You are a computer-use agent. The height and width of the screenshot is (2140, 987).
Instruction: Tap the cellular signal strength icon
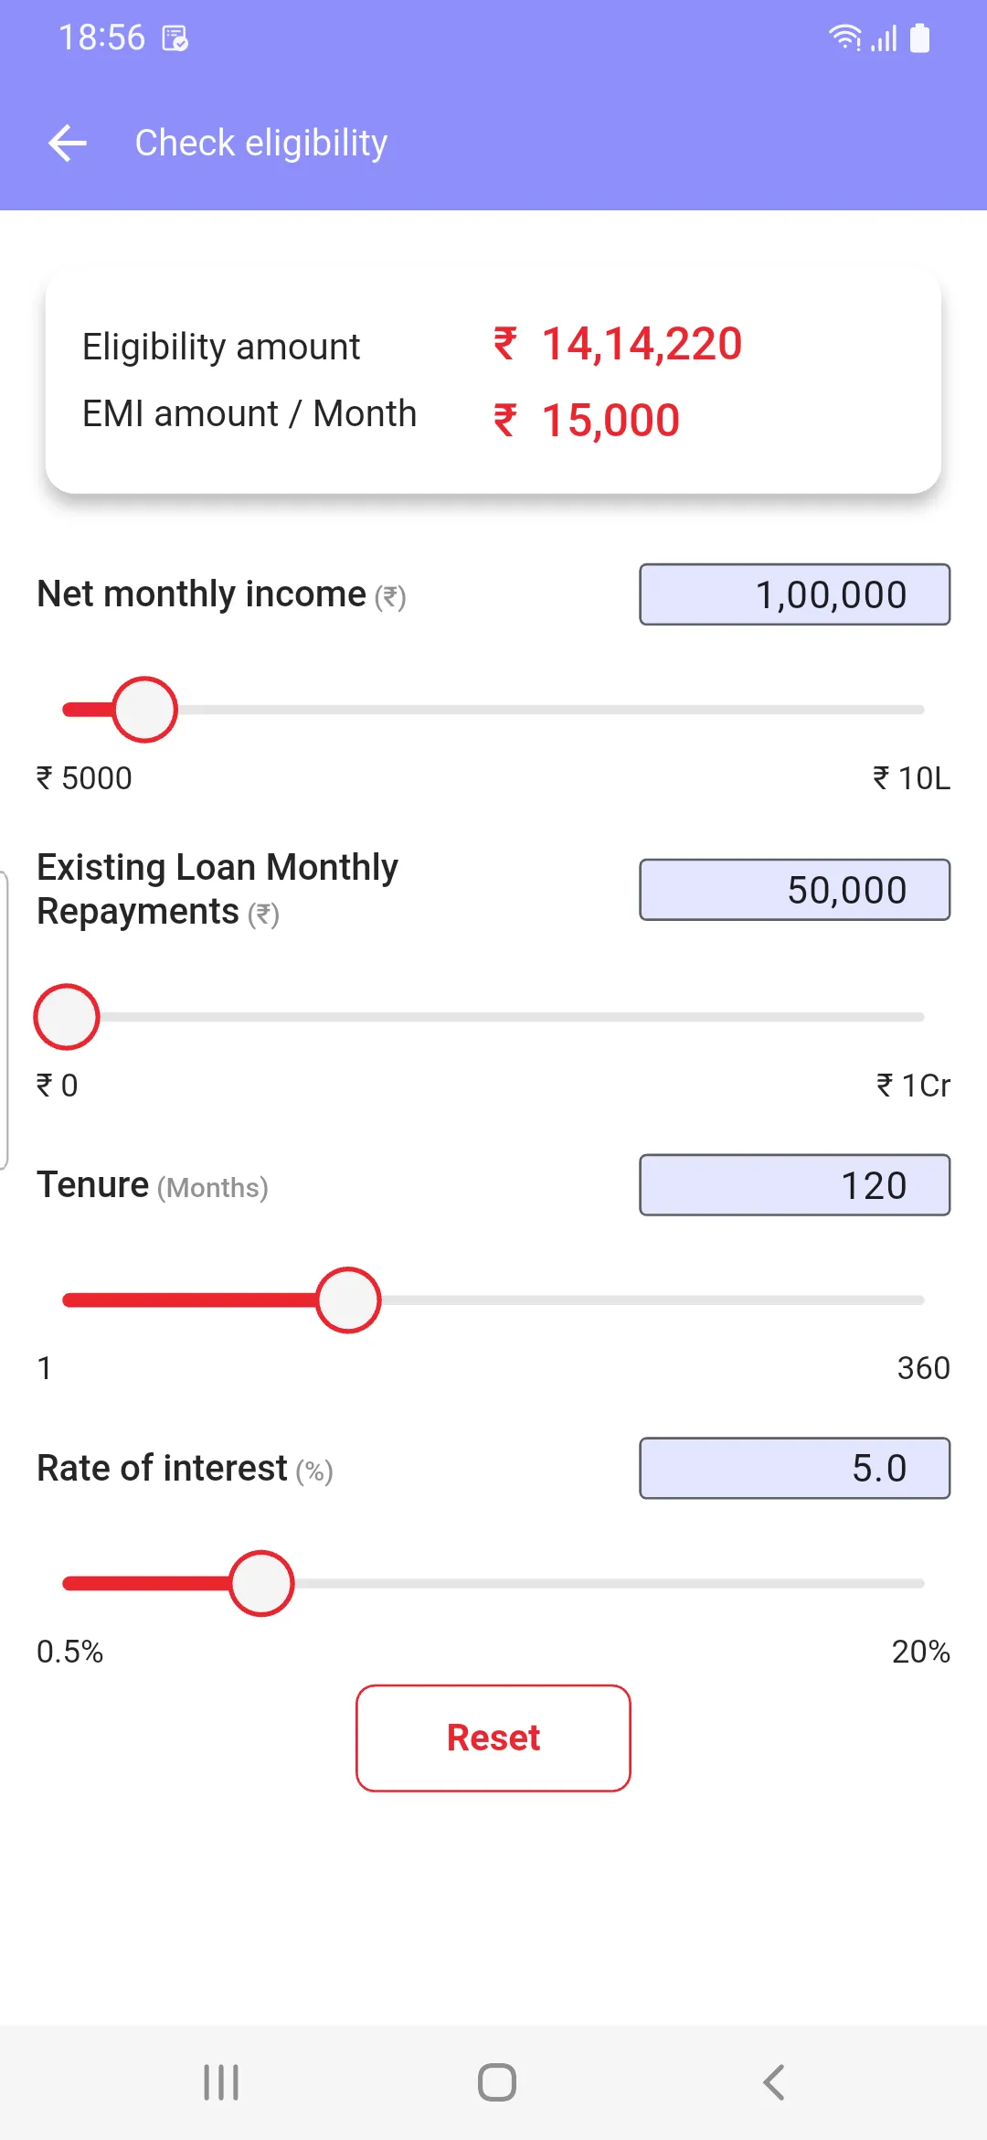pyautogui.click(x=884, y=38)
